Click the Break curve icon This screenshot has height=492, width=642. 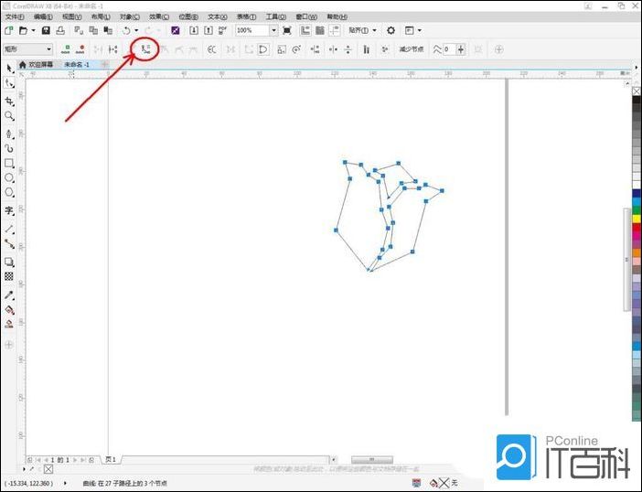(x=113, y=49)
